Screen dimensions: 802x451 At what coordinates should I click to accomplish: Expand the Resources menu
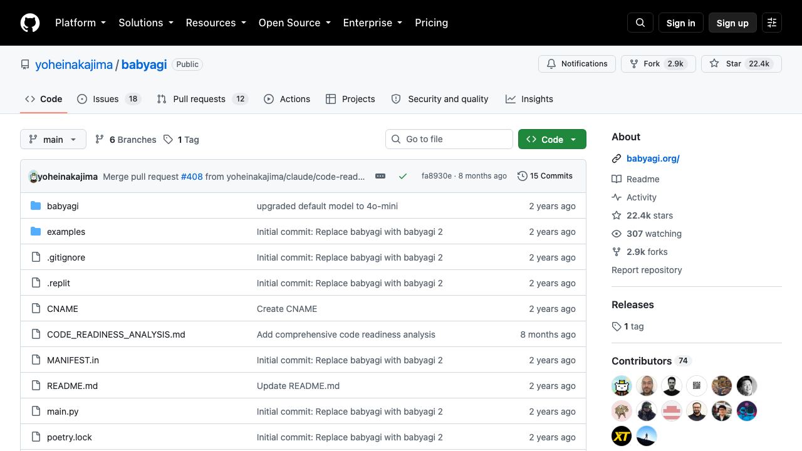pyautogui.click(x=217, y=23)
